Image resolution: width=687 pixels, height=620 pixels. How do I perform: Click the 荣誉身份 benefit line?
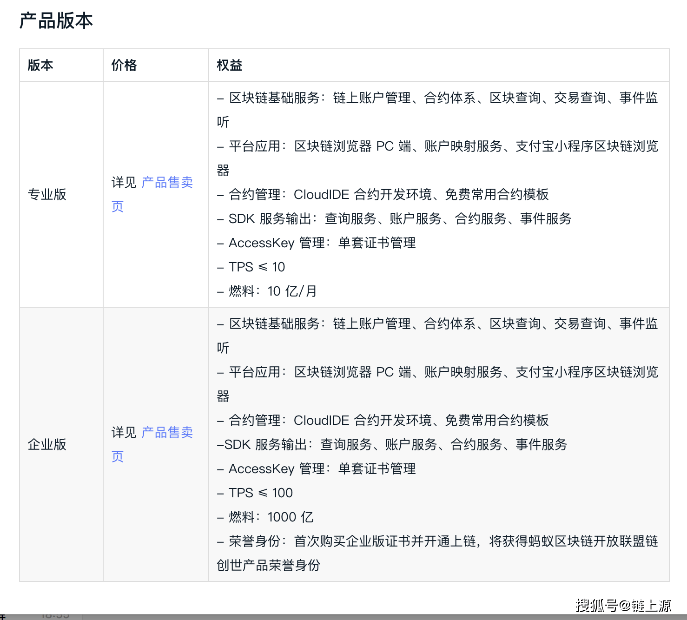tap(437, 541)
